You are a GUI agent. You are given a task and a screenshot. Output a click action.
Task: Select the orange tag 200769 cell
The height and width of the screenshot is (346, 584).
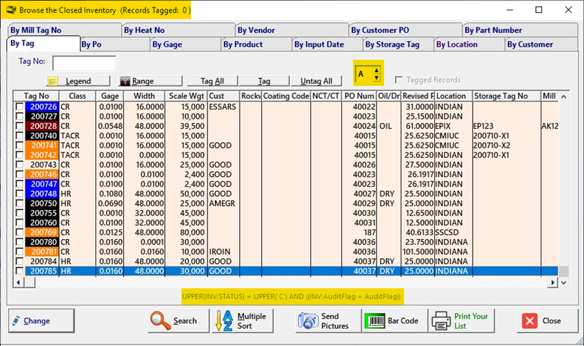coord(41,233)
